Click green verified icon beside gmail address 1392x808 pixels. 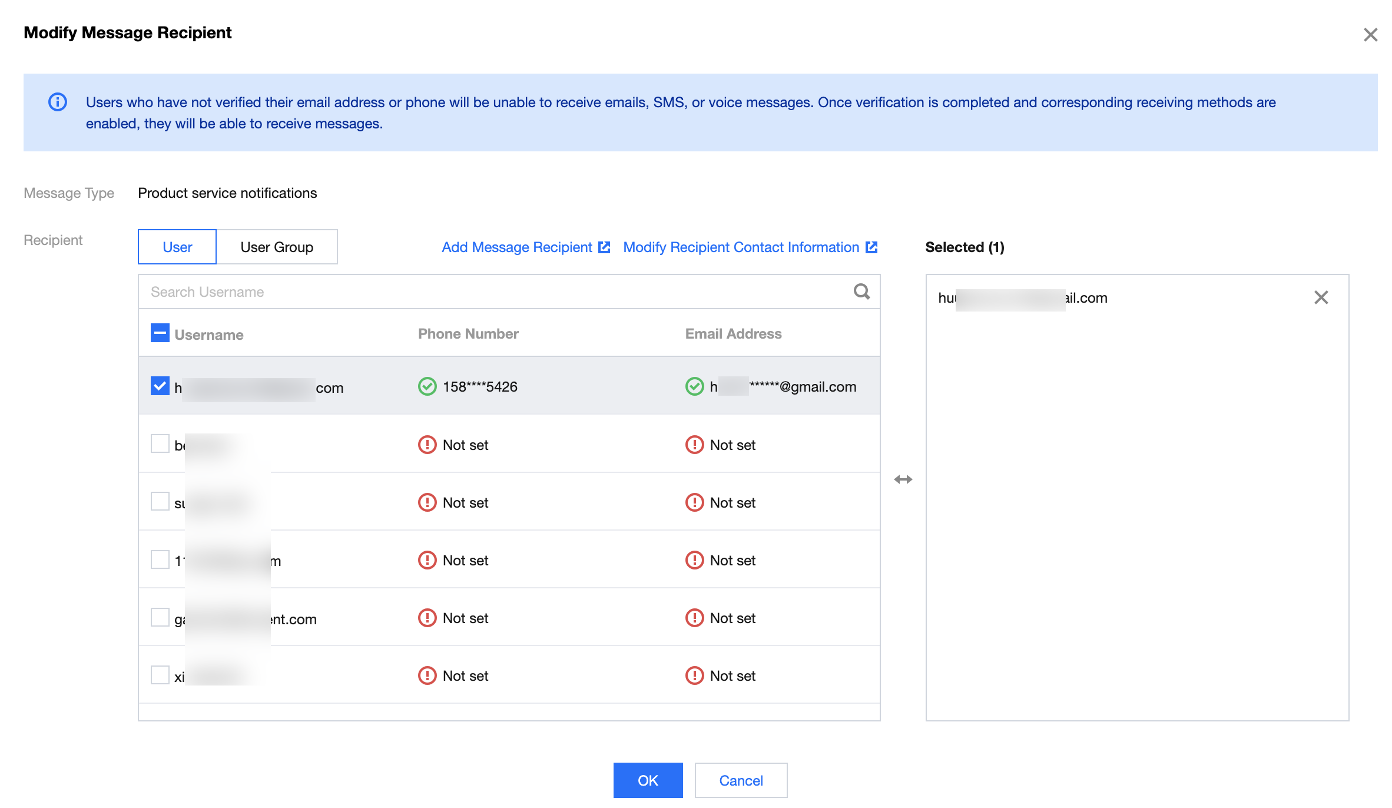coord(694,386)
